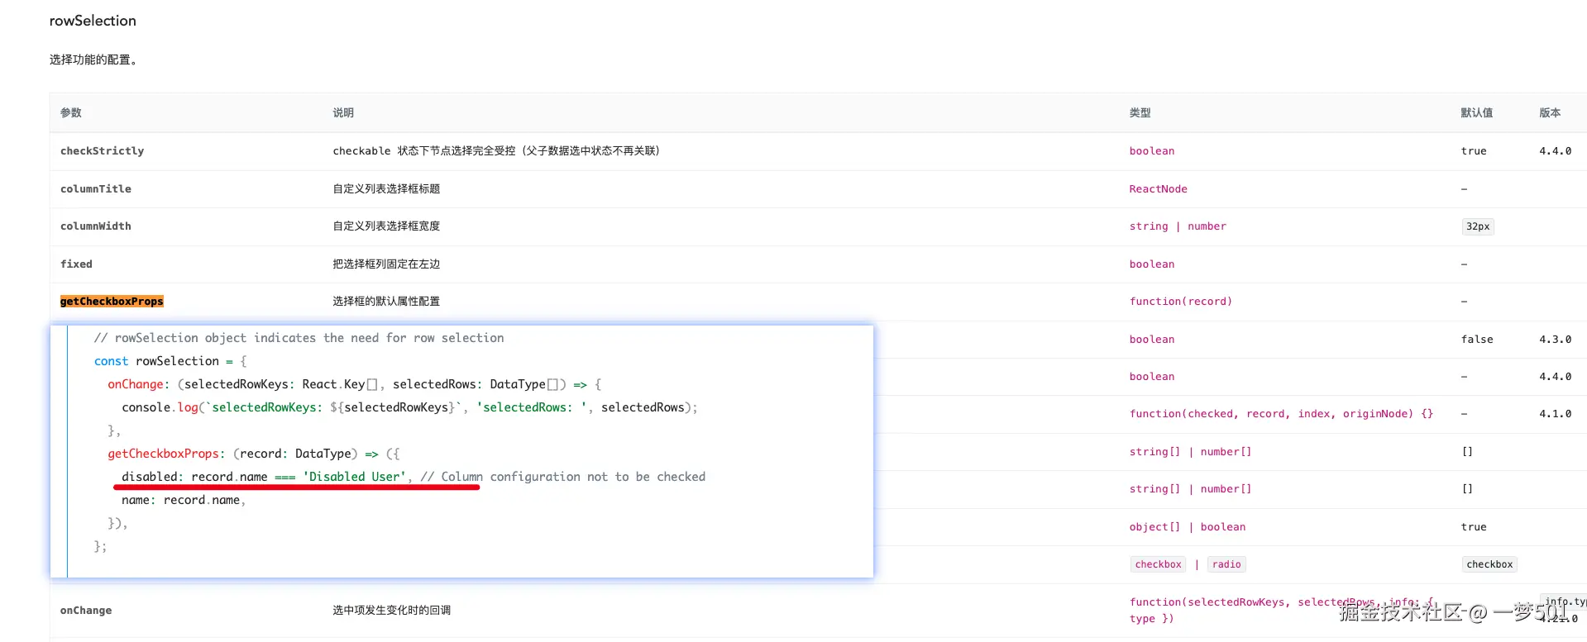The width and height of the screenshot is (1587, 642).
Task: Click the onChange parameter name in table
Action: (85, 611)
